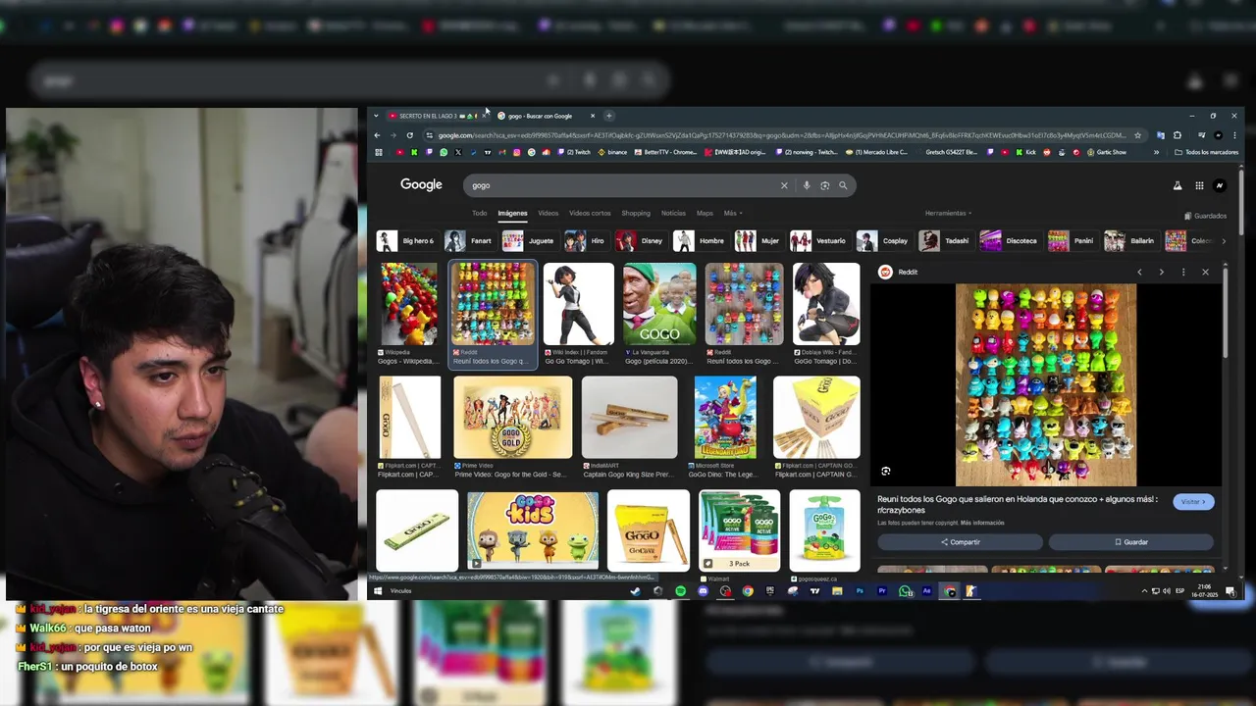The height and width of the screenshot is (706, 1256).
Task: Open the Google account avatar
Action: pos(1221,185)
